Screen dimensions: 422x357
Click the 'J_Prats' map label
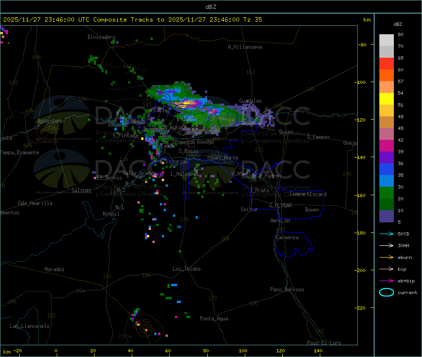point(259,190)
